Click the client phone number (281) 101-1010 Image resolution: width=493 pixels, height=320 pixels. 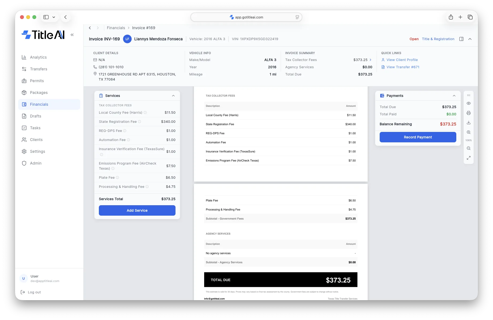coord(111,67)
